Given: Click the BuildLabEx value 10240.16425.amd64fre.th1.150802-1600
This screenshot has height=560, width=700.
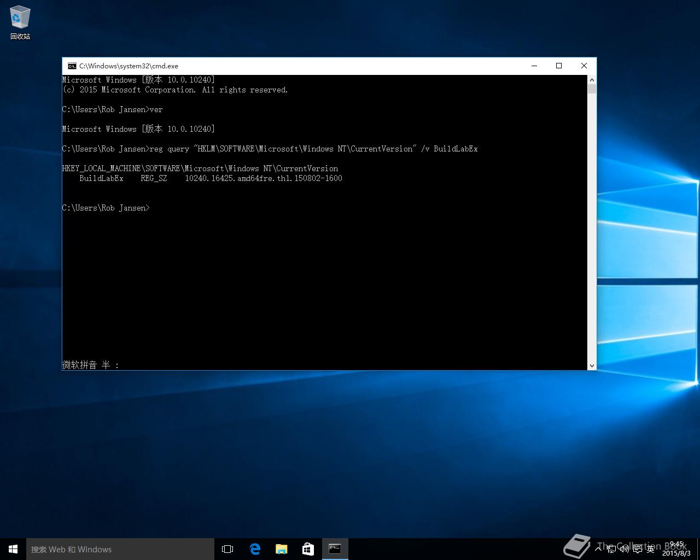Looking at the screenshot, I should (264, 178).
